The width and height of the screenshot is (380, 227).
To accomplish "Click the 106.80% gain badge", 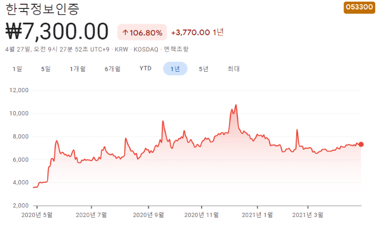I will (x=142, y=33).
